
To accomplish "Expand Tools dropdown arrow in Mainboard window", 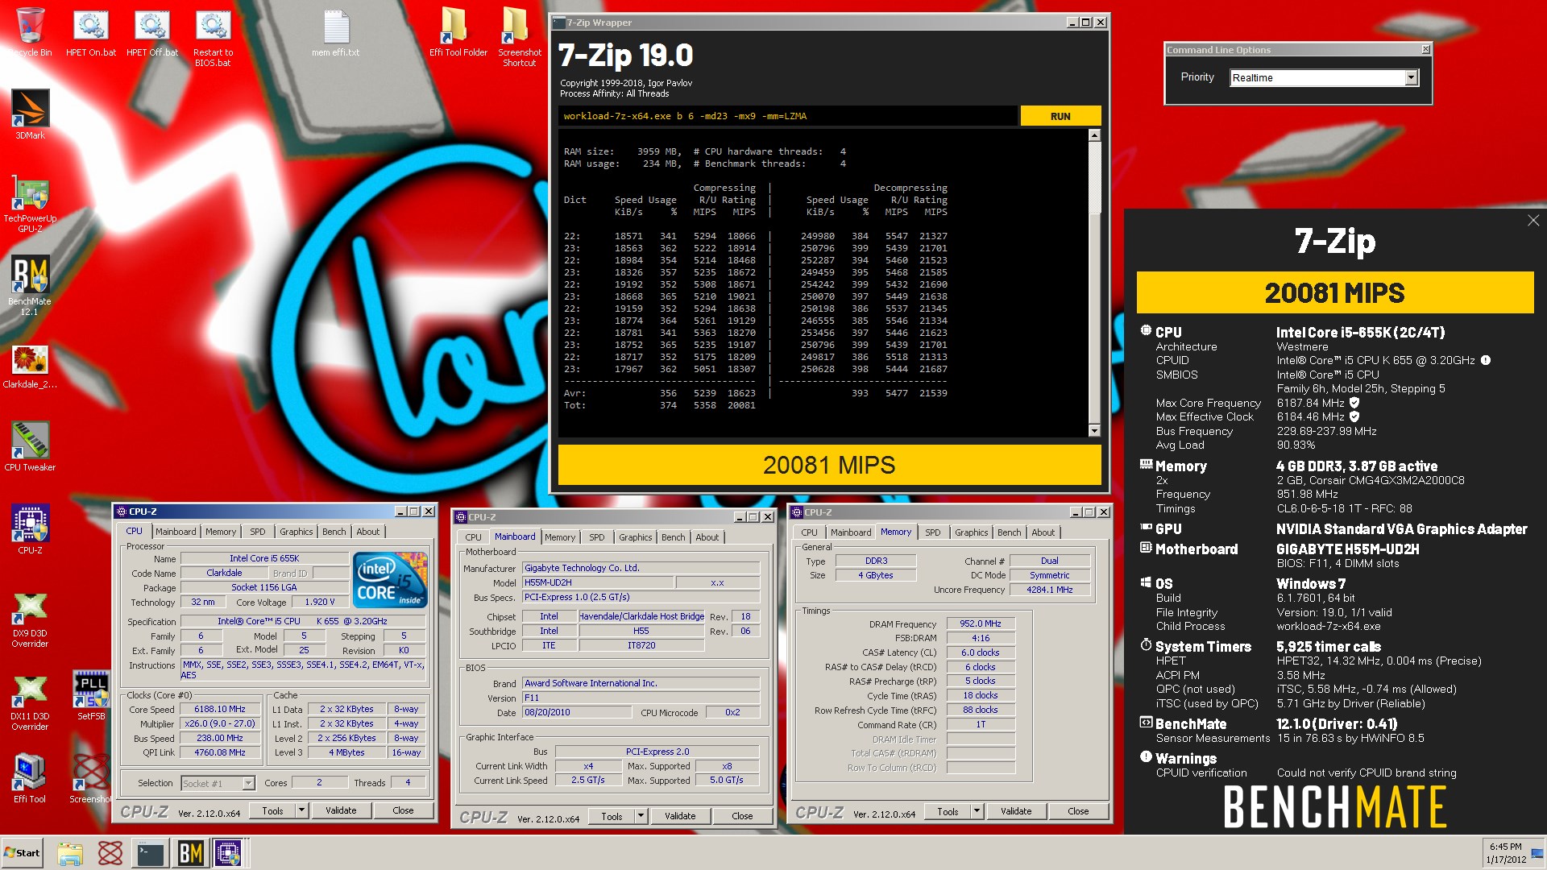I will (641, 816).
